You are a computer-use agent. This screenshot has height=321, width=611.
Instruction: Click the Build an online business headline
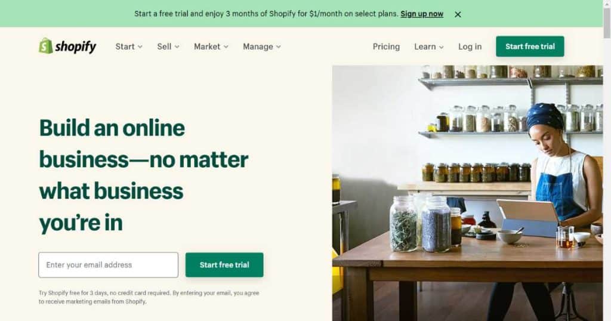[144, 175]
